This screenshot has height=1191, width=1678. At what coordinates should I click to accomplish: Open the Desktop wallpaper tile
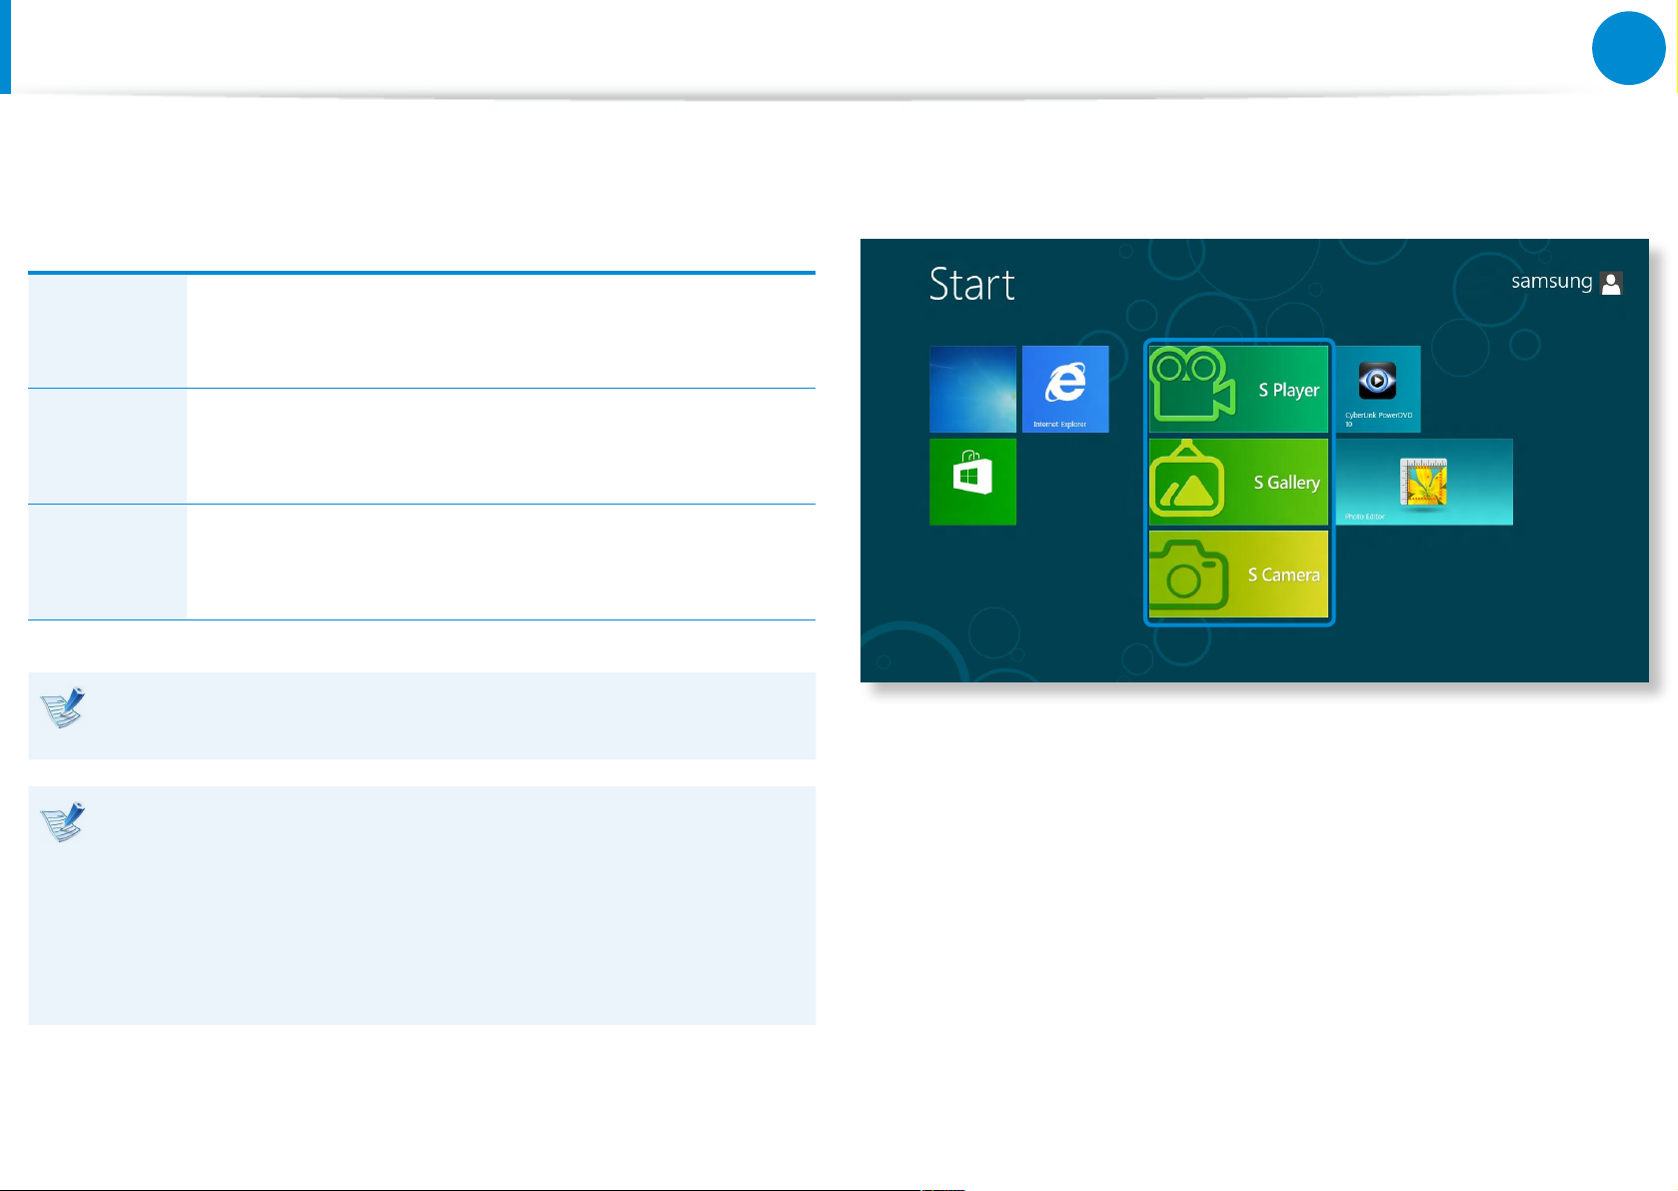pyautogui.click(x=972, y=389)
